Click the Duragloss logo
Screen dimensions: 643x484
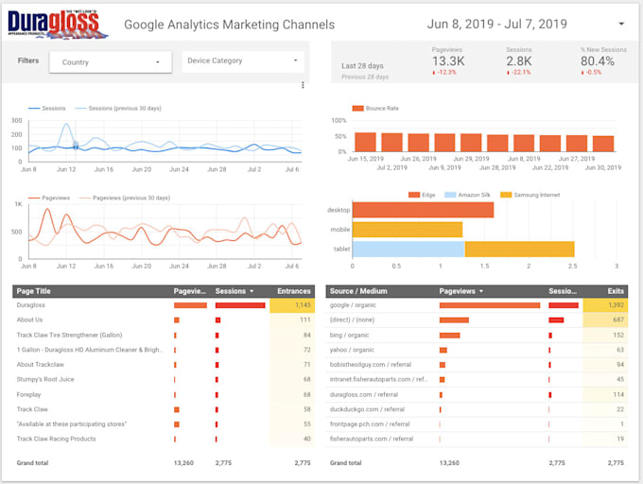pos(58,24)
